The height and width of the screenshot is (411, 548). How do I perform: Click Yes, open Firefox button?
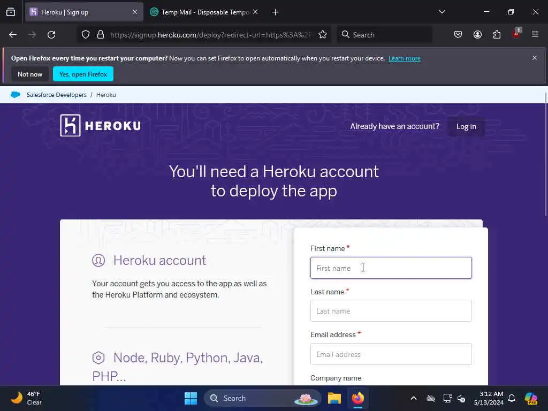[83, 74]
